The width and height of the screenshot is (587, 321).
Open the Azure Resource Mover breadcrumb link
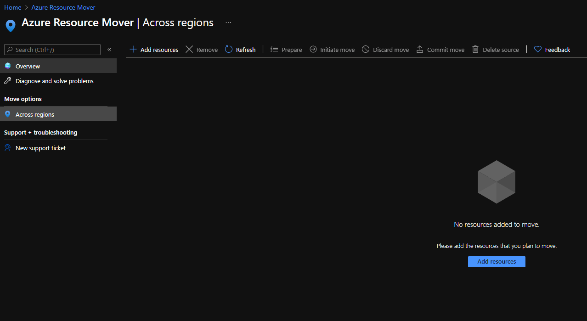coord(63,7)
